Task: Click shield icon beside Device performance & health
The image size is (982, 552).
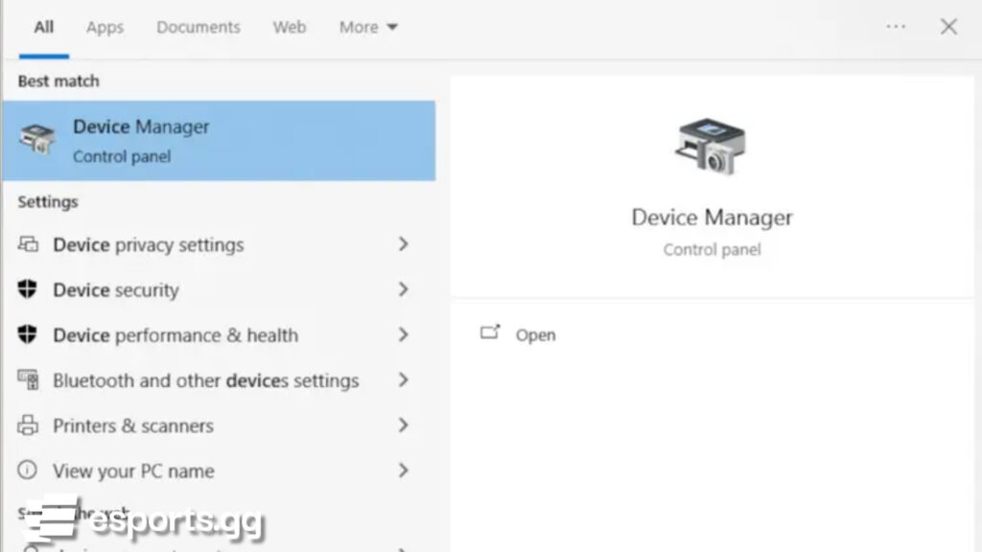Action: [28, 334]
